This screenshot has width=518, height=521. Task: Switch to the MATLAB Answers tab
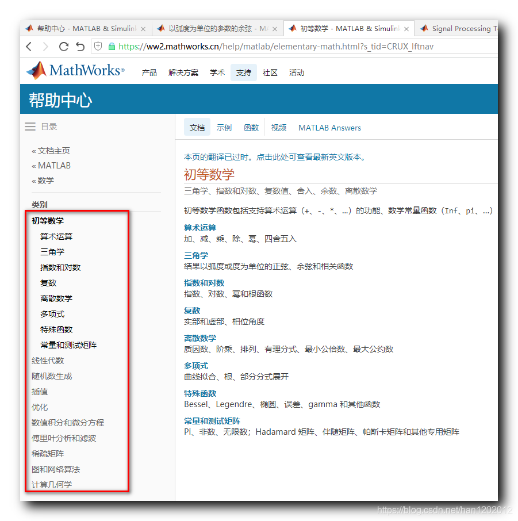329,127
